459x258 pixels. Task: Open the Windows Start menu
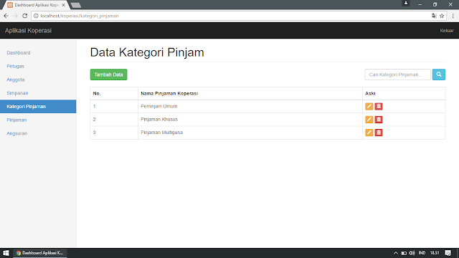tap(6, 253)
